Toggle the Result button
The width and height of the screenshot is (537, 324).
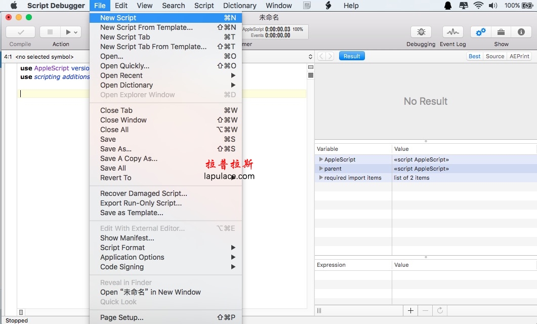tap(352, 56)
